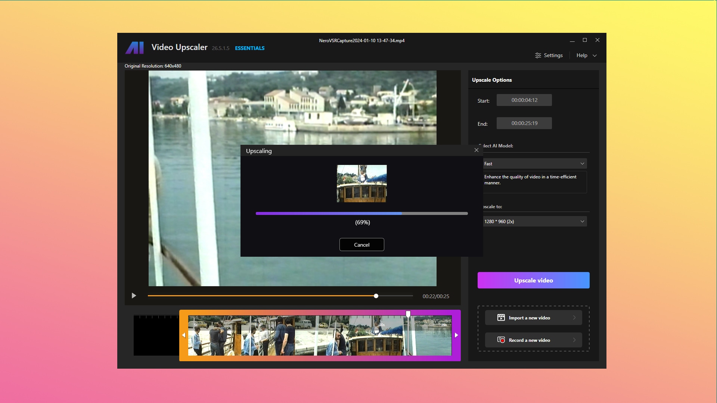The image size is (717, 403).
Task: Close the Upscaling dialog with X
Action: pyautogui.click(x=476, y=150)
